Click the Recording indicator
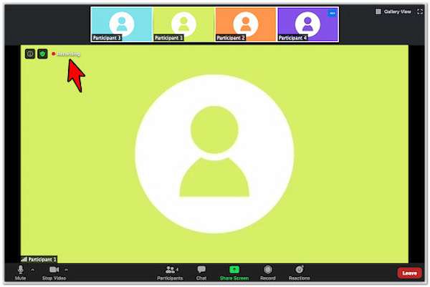Image resolution: width=430 pixels, height=287 pixels. (66, 54)
